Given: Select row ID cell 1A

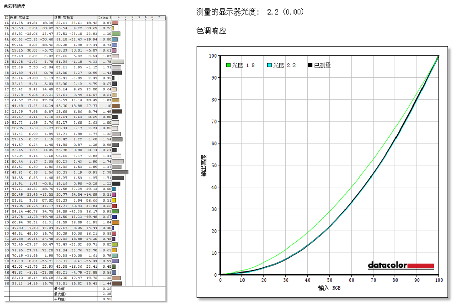Looking at the screenshot, I should tap(6, 23).
